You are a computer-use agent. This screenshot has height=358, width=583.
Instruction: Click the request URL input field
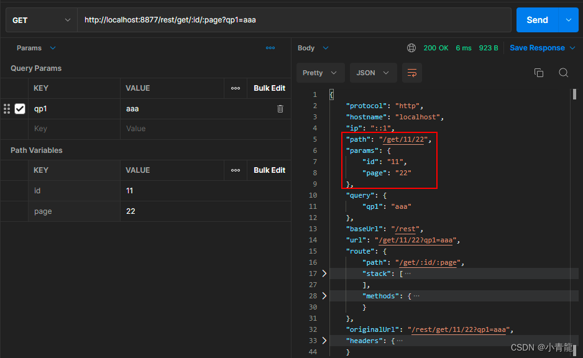click(x=294, y=20)
